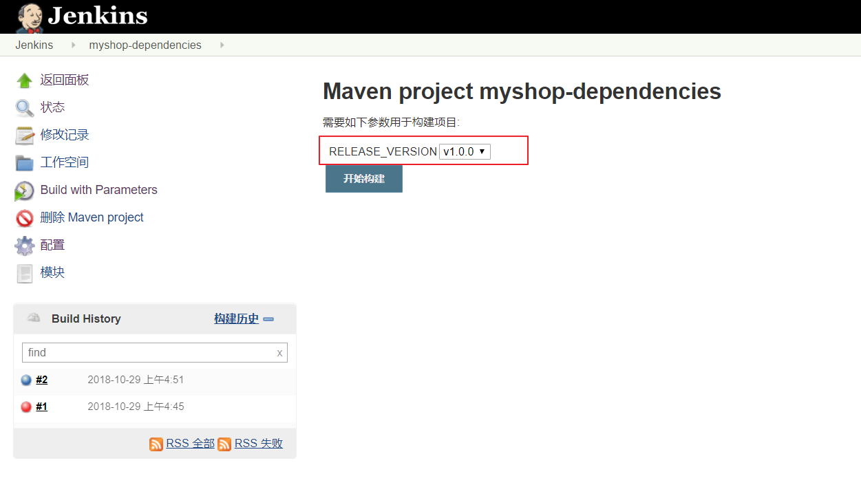Click the red delete Maven project icon

[24, 218]
